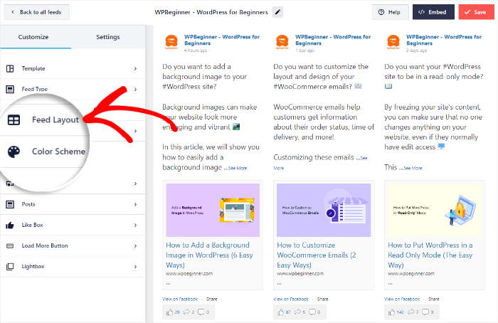
Task: Expand the Like Box section chevron
Action: click(135, 225)
